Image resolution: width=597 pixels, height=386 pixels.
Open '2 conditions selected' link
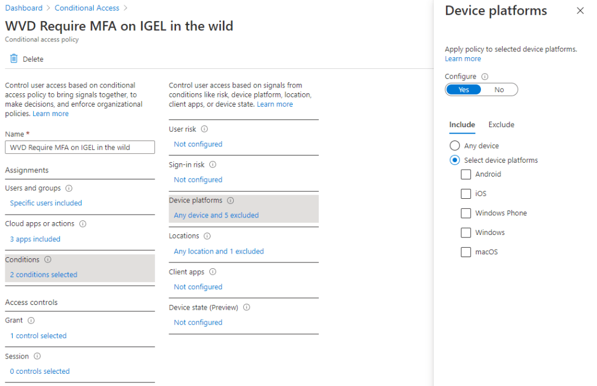pyautogui.click(x=44, y=275)
